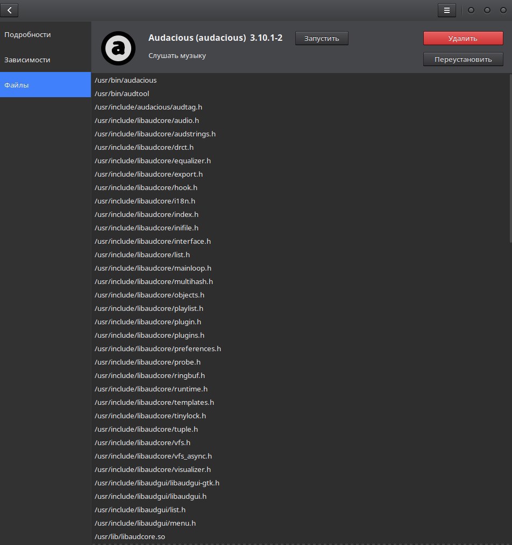Click the visualizer.h file row
This screenshot has width=512, height=545.
click(152, 470)
